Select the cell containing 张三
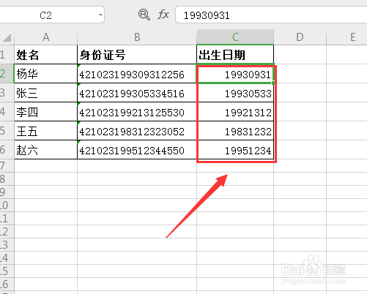367x294 pixels. point(46,93)
